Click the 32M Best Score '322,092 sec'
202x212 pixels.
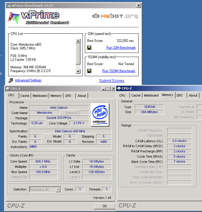click(125, 41)
